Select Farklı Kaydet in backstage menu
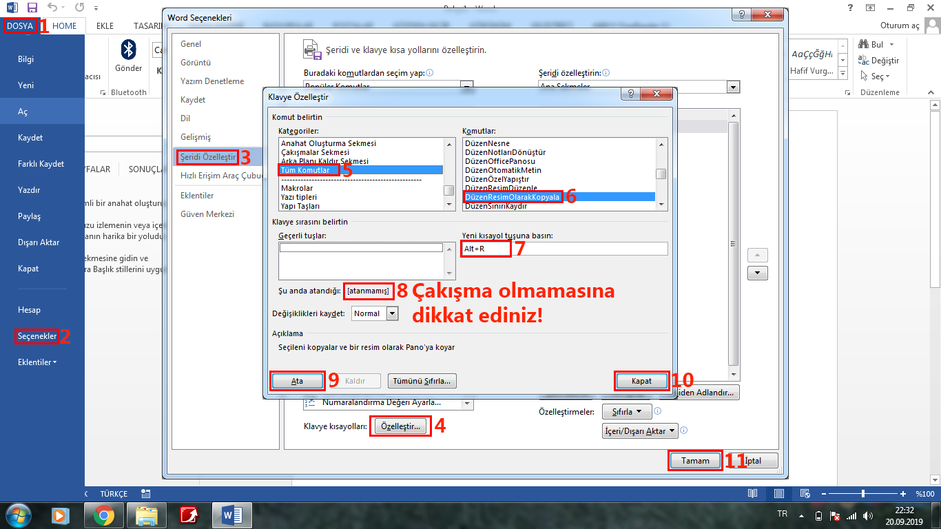 tap(42, 164)
